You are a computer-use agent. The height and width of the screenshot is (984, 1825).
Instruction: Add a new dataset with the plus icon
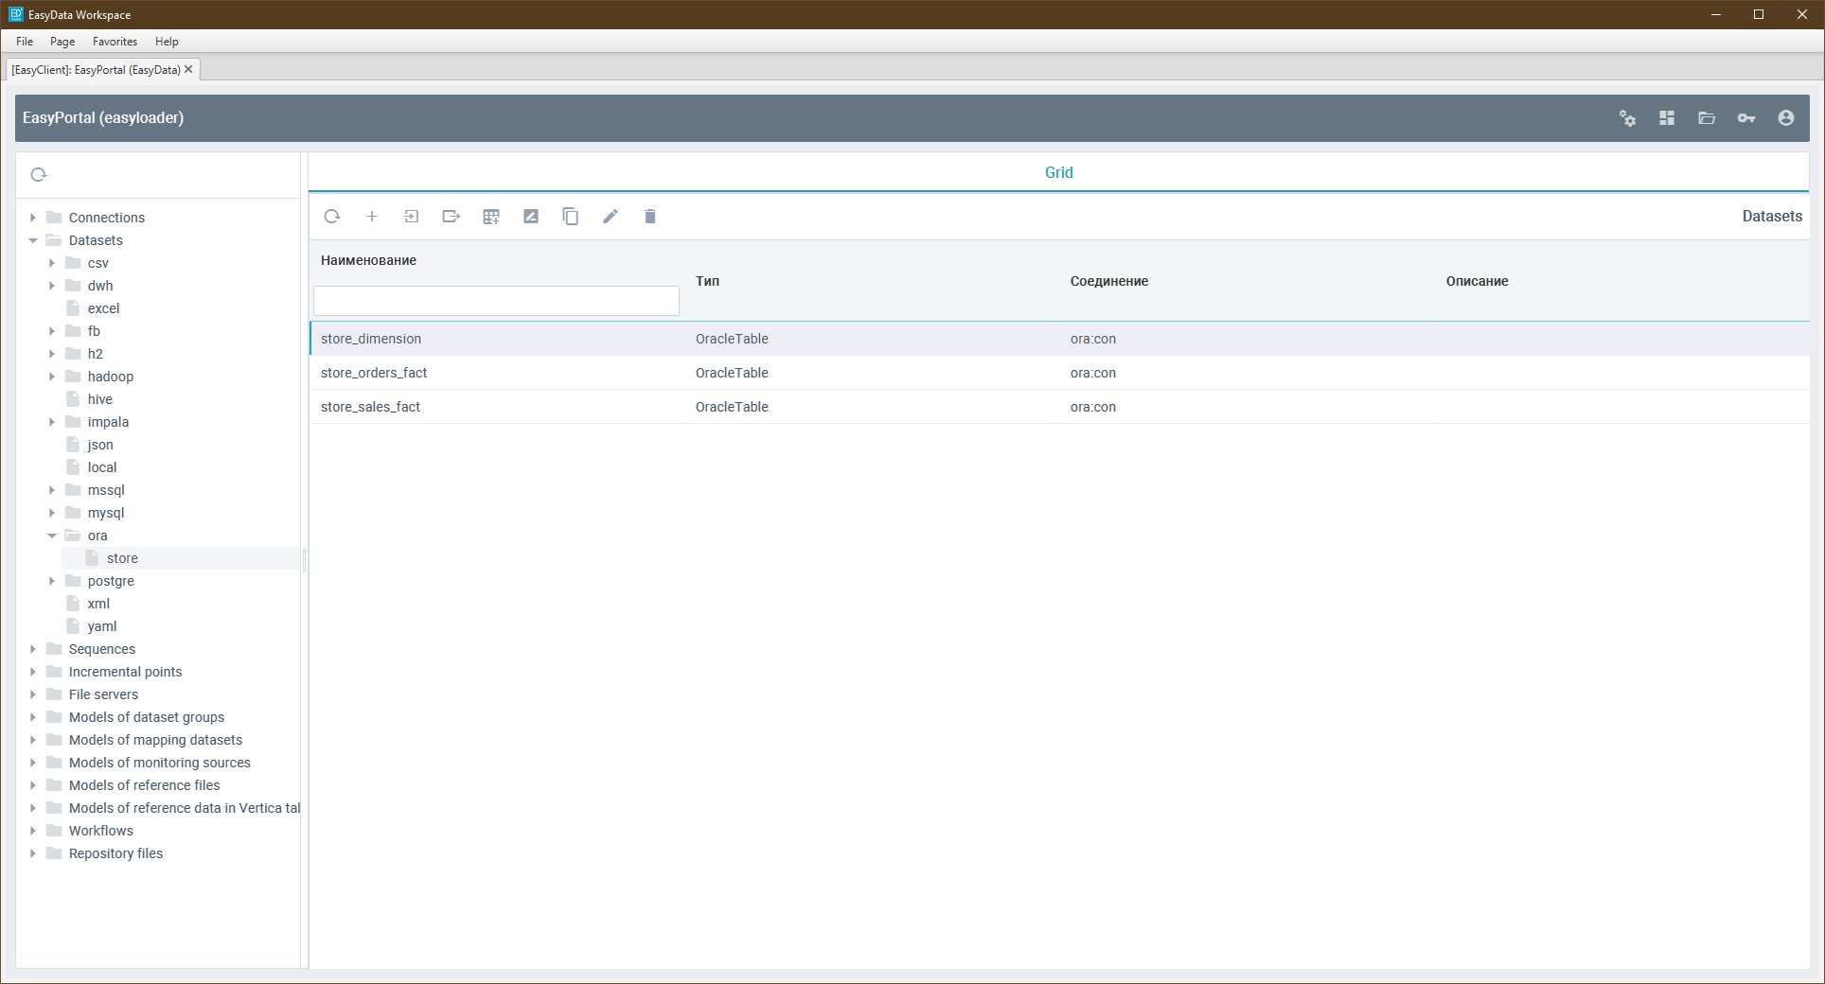372,217
